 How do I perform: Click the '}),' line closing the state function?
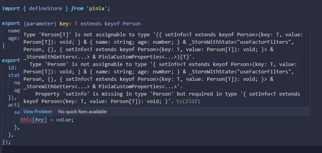[x=13, y=98]
